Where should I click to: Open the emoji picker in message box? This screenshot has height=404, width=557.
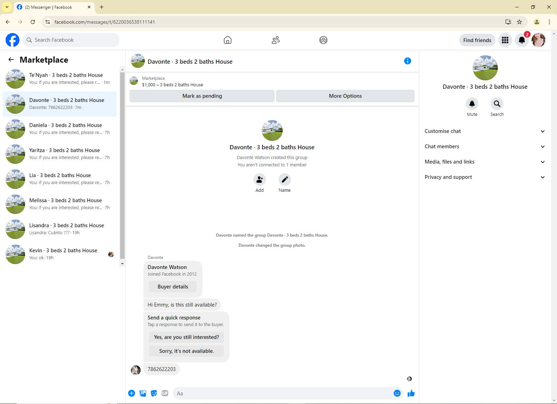(x=397, y=393)
